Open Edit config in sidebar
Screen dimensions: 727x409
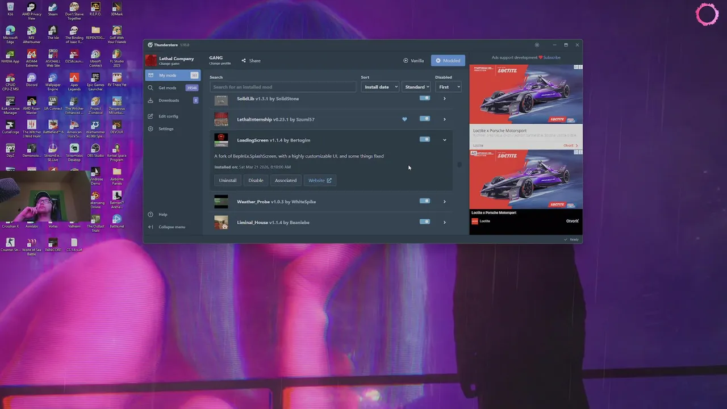(x=168, y=116)
